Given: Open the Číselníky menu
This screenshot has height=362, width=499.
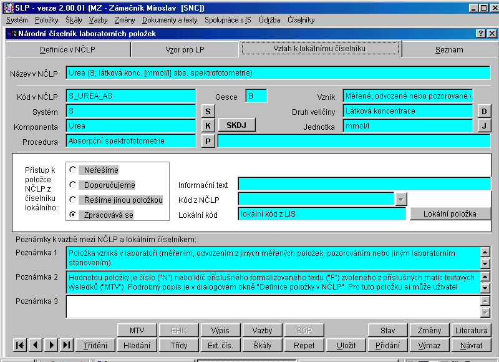Looking at the screenshot, I should pos(301,20).
